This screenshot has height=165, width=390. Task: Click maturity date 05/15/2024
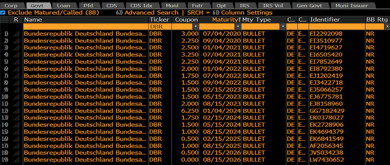coord(222,125)
